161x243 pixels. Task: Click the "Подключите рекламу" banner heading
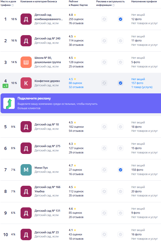click(34, 98)
